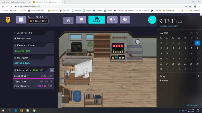Open the notification center icon
202x113 pixels.
point(198,110)
